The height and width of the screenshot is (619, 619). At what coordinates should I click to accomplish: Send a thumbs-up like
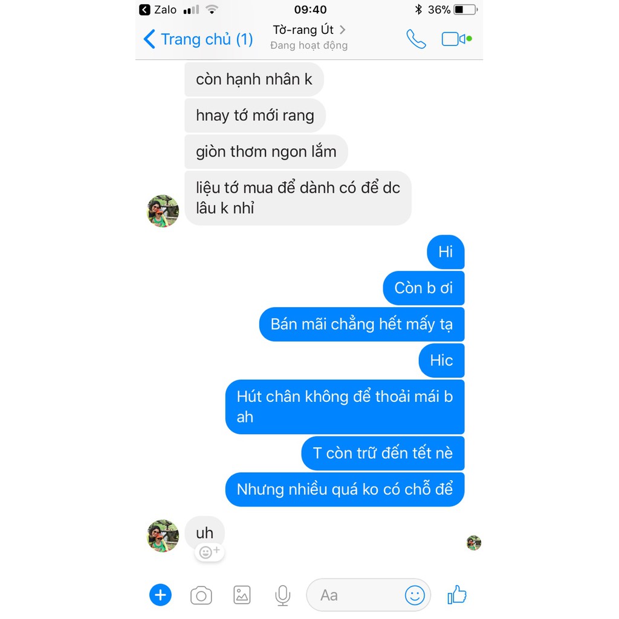[x=457, y=595]
